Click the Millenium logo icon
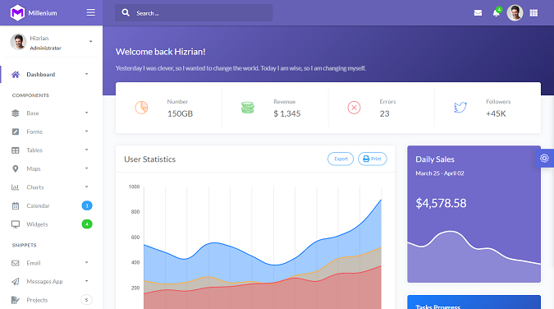The image size is (554, 309). point(17,13)
